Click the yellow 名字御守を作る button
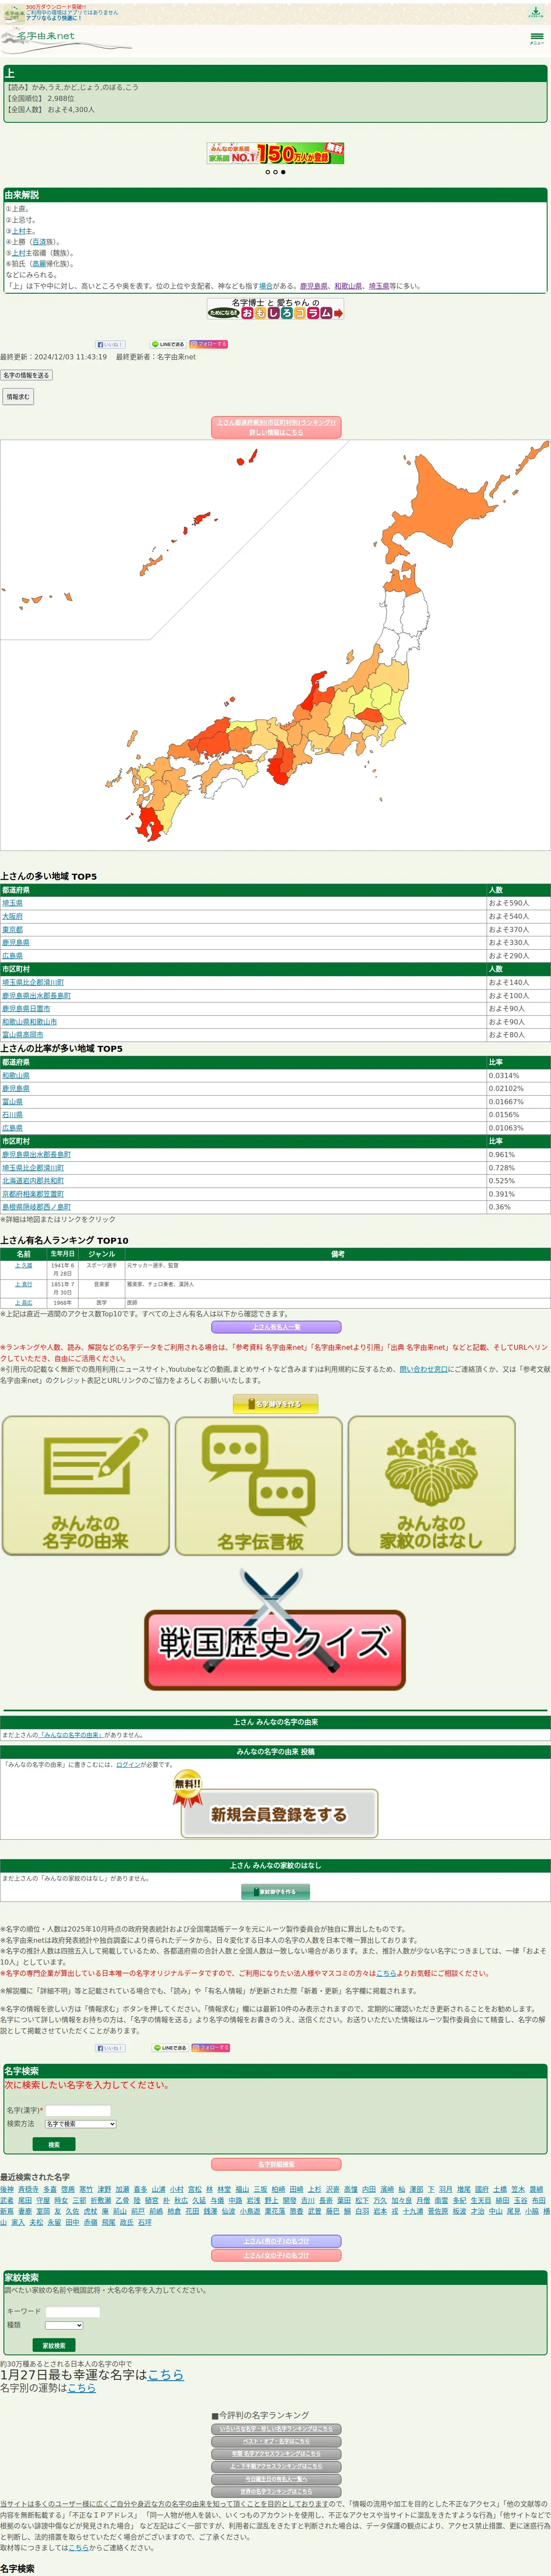The width and height of the screenshot is (551, 2576). (x=275, y=1404)
